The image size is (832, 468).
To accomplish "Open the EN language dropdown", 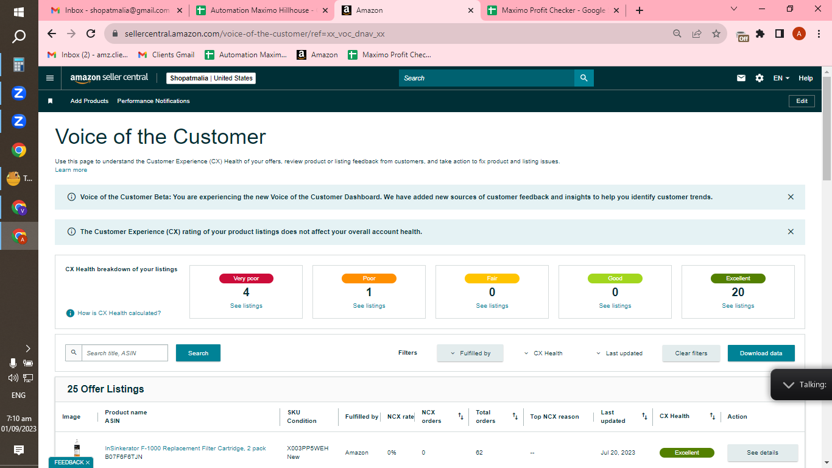I will point(781,78).
